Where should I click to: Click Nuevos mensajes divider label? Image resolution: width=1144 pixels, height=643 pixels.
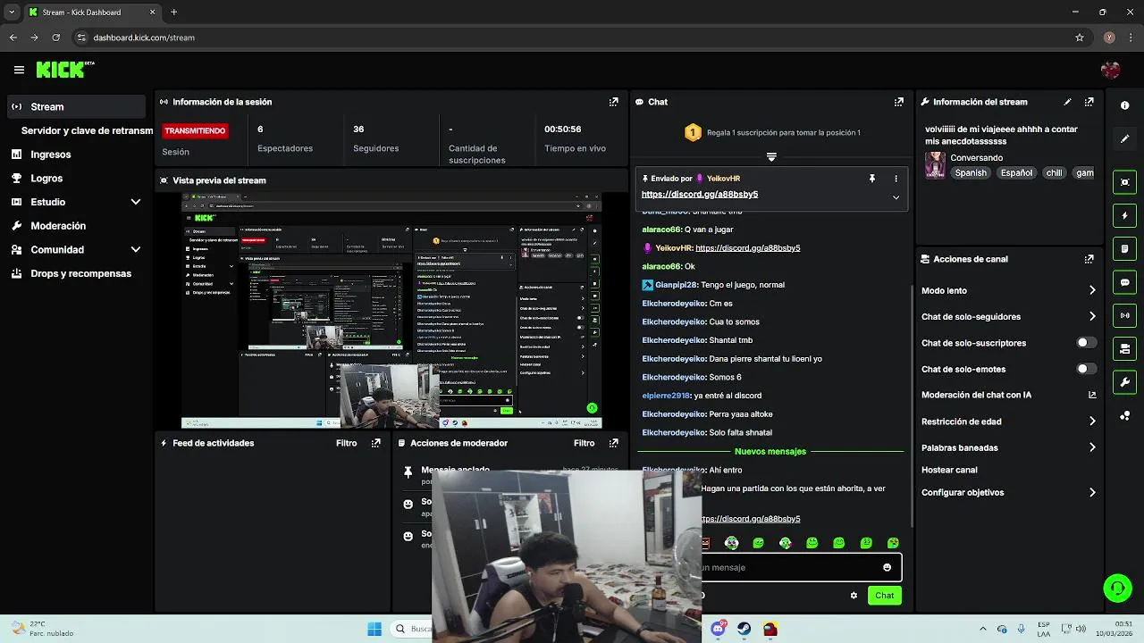click(x=770, y=452)
